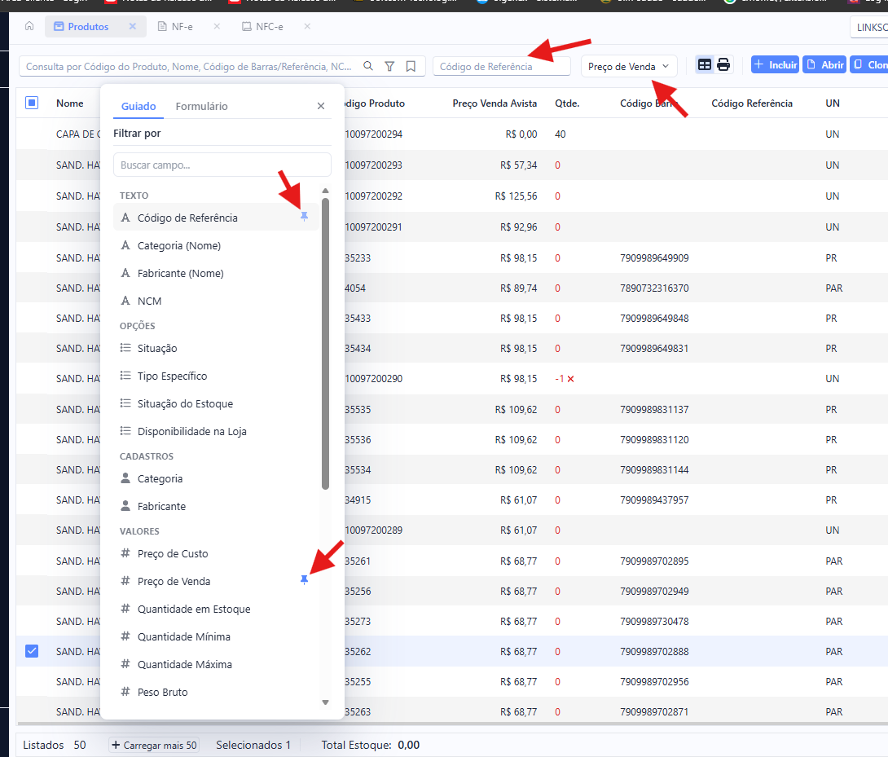
Task: Select the Formulário tab
Action: point(201,106)
